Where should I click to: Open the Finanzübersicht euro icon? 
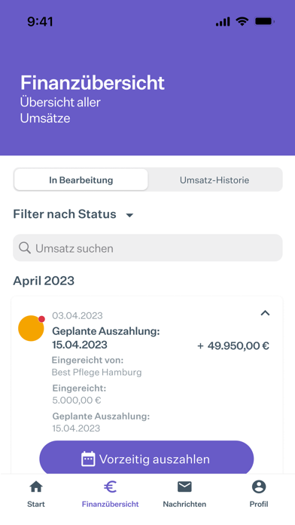click(110, 487)
